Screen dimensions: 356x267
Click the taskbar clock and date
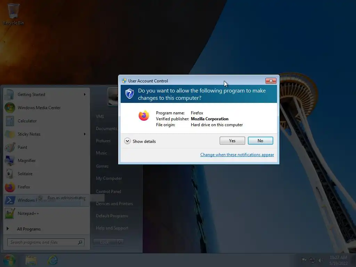point(338,260)
